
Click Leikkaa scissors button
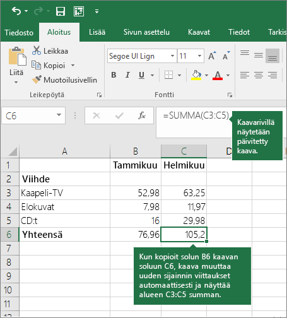50,51
